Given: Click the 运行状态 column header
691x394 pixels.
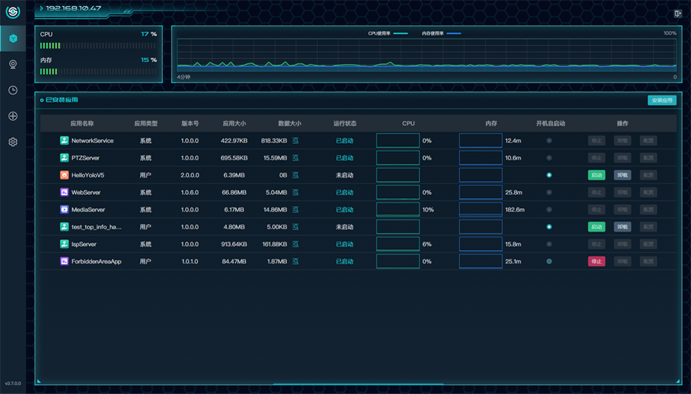Looking at the screenshot, I should coord(345,124).
